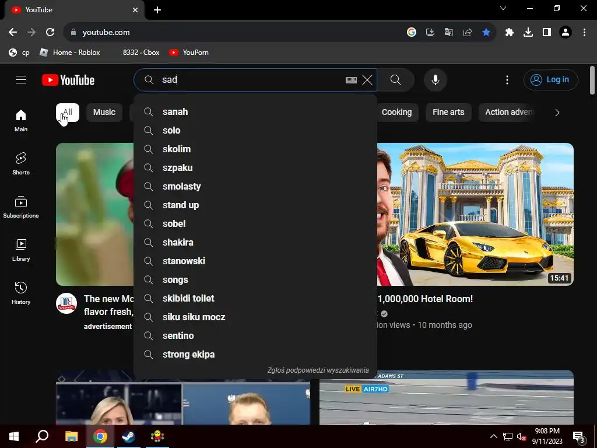Choose the 'stand up' search suggestion
This screenshot has width=597, height=448.
pyautogui.click(x=255, y=205)
